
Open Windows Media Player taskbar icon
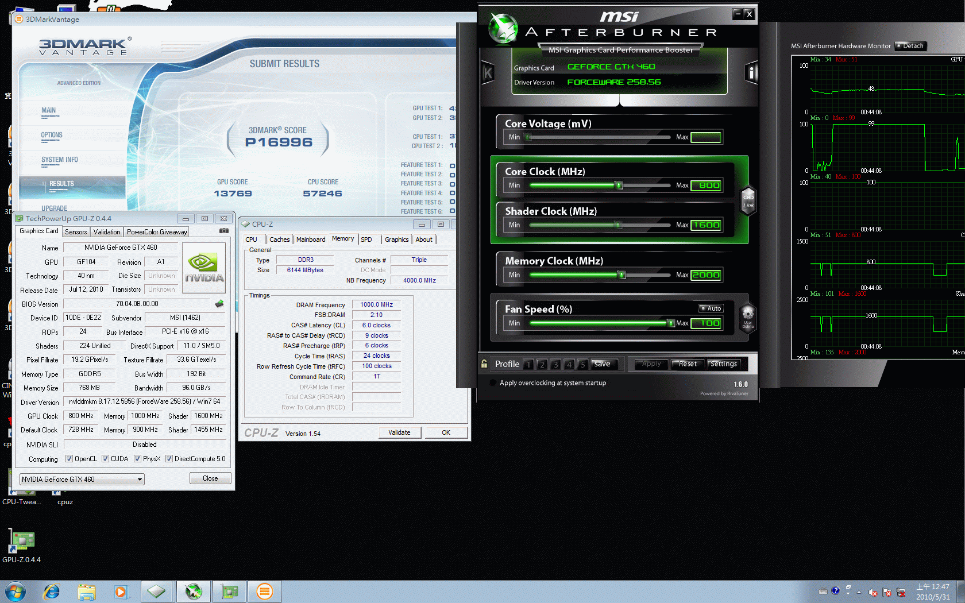pyautogui.click(x=121, y=592)
